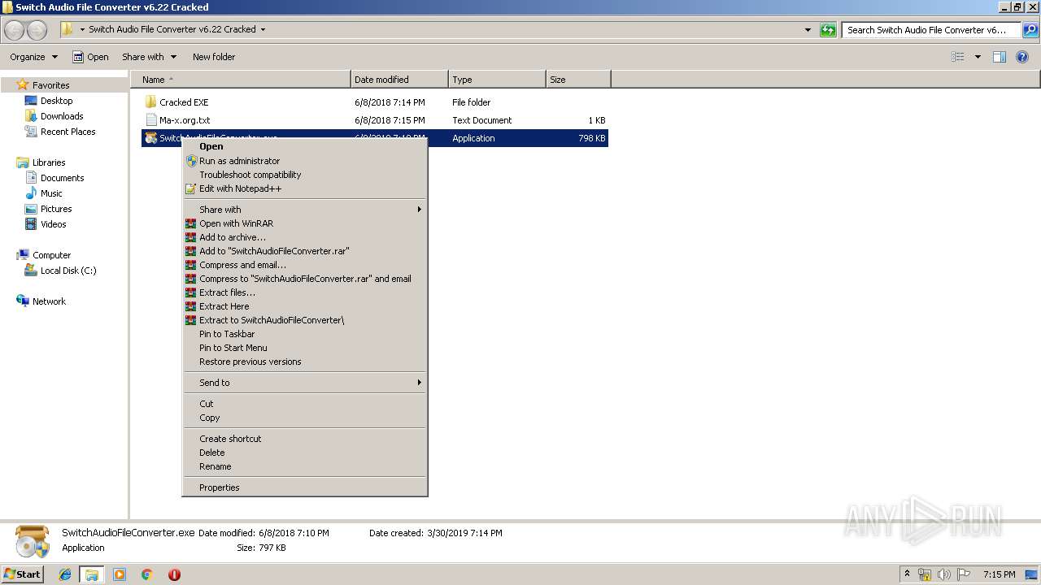Open the view options dropdown arrow

tap(978, 57)
